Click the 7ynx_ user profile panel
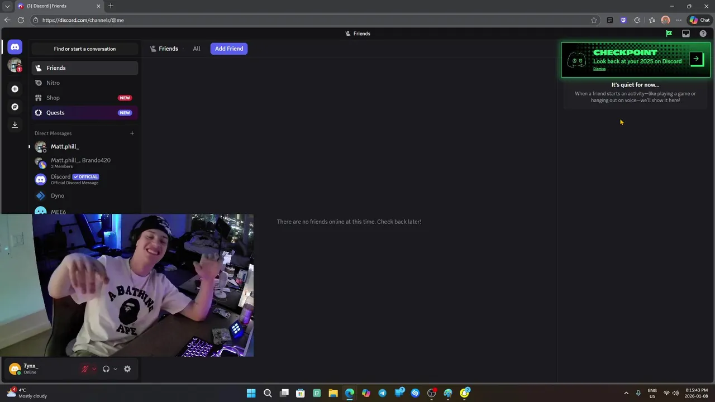This screenshot has width=715, height=402. pos(42,369)
